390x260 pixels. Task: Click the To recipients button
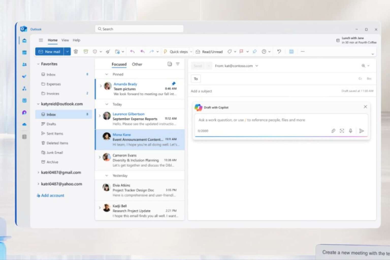pyautogui.click(x=196, y=79)
